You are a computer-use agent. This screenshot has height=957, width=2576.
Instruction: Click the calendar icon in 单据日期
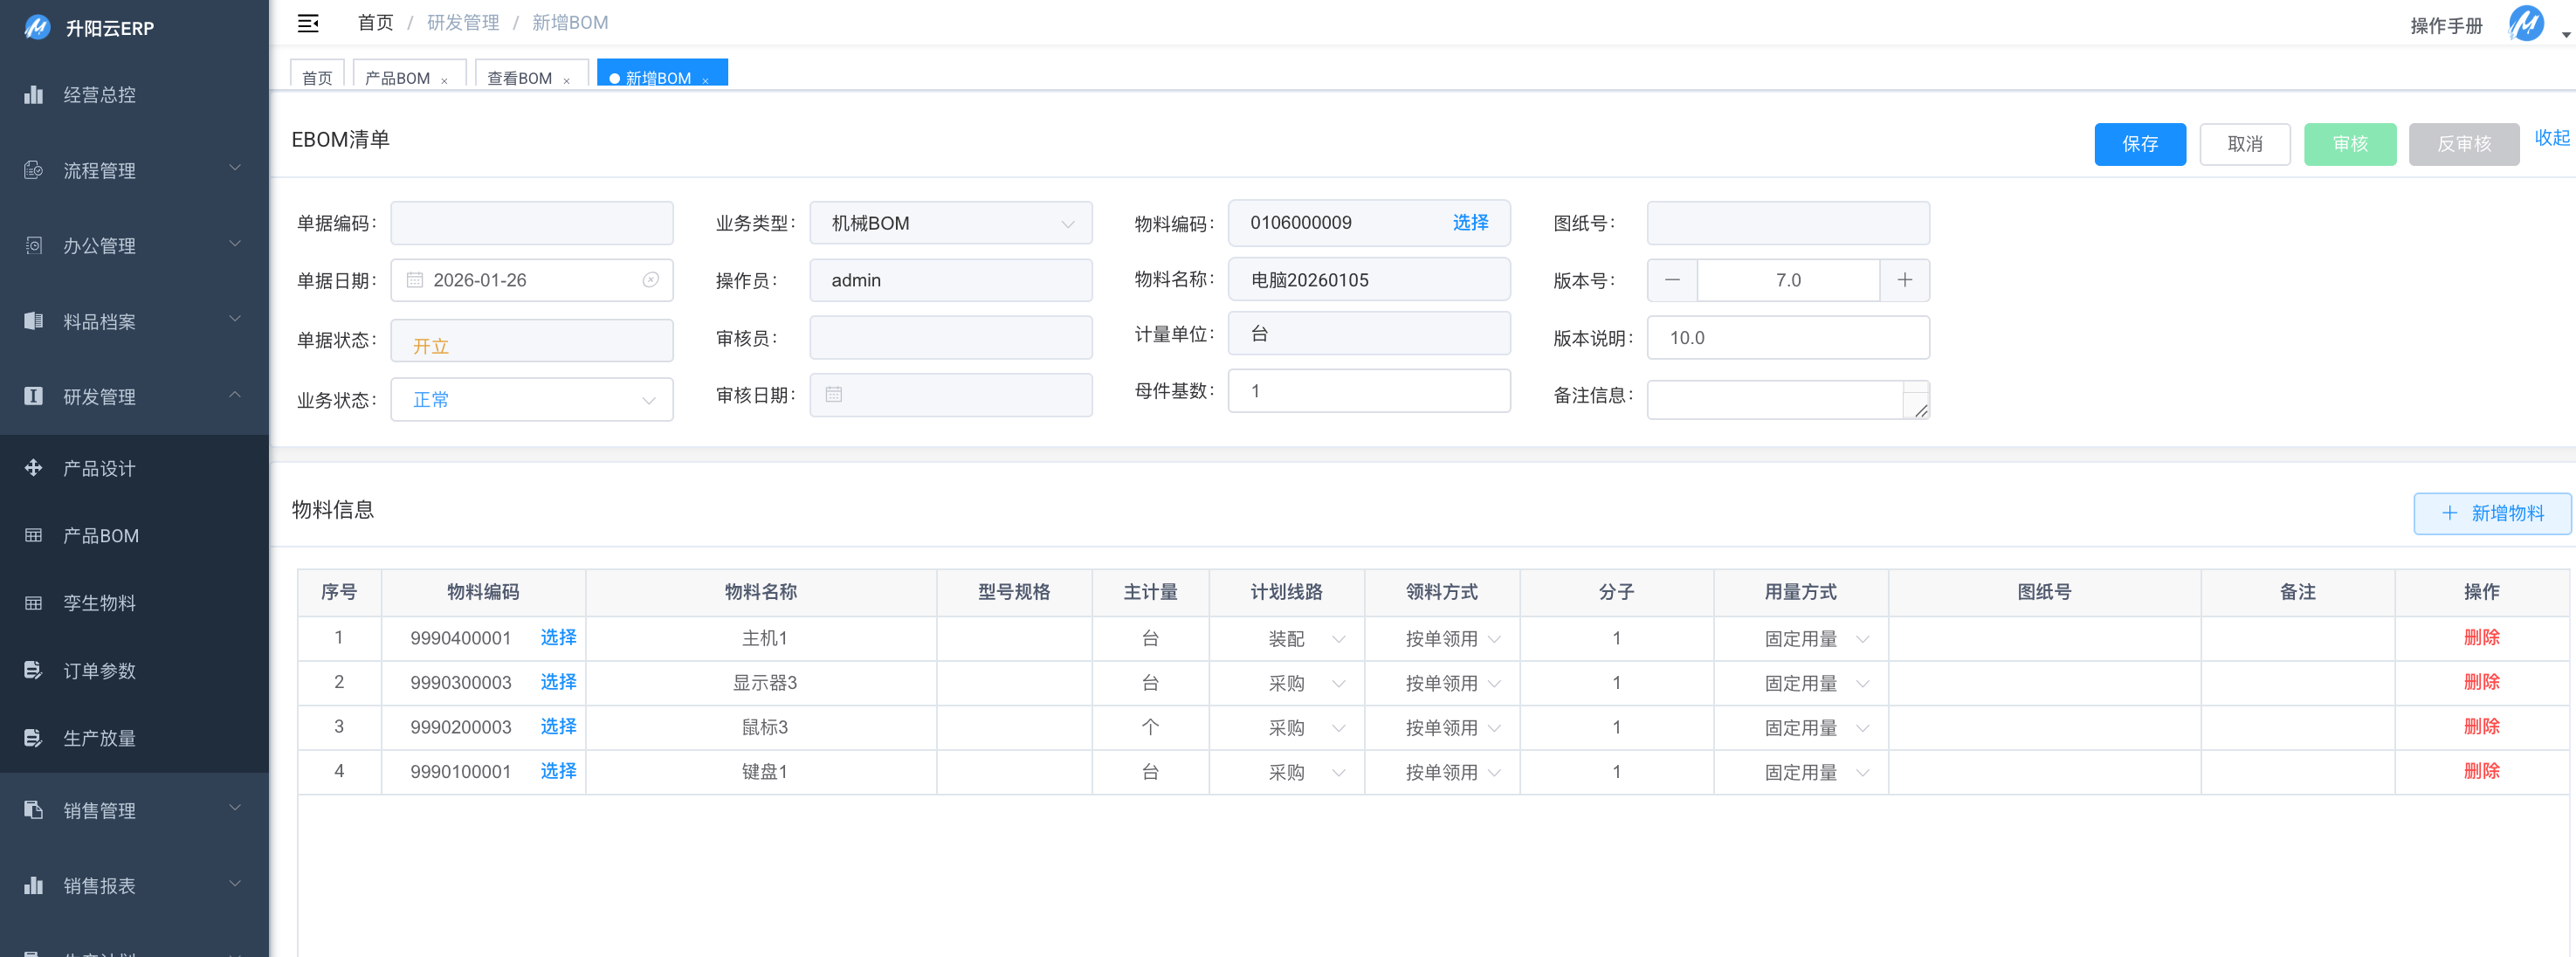coord(415,280)
